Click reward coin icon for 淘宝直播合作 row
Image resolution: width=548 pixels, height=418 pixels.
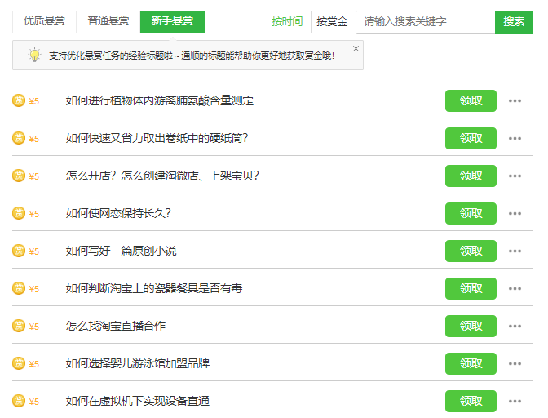pyautogui.click(x=19, y=326)
